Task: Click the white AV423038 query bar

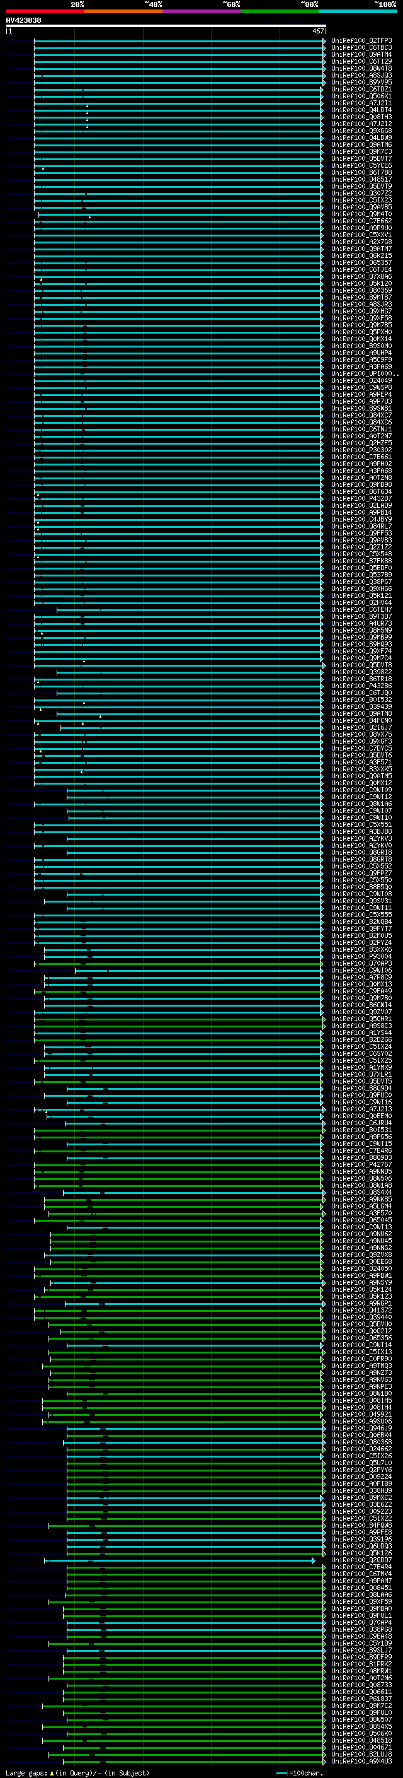Action: [166, 25]
